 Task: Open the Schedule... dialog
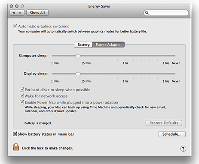pos(172,134)
